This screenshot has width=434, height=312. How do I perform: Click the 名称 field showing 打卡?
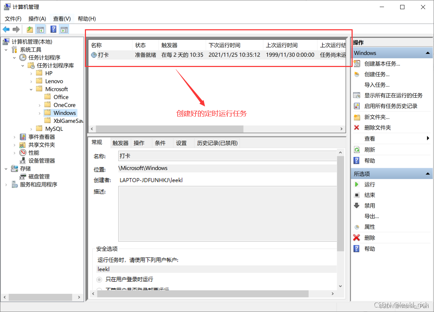coord(227,155)
